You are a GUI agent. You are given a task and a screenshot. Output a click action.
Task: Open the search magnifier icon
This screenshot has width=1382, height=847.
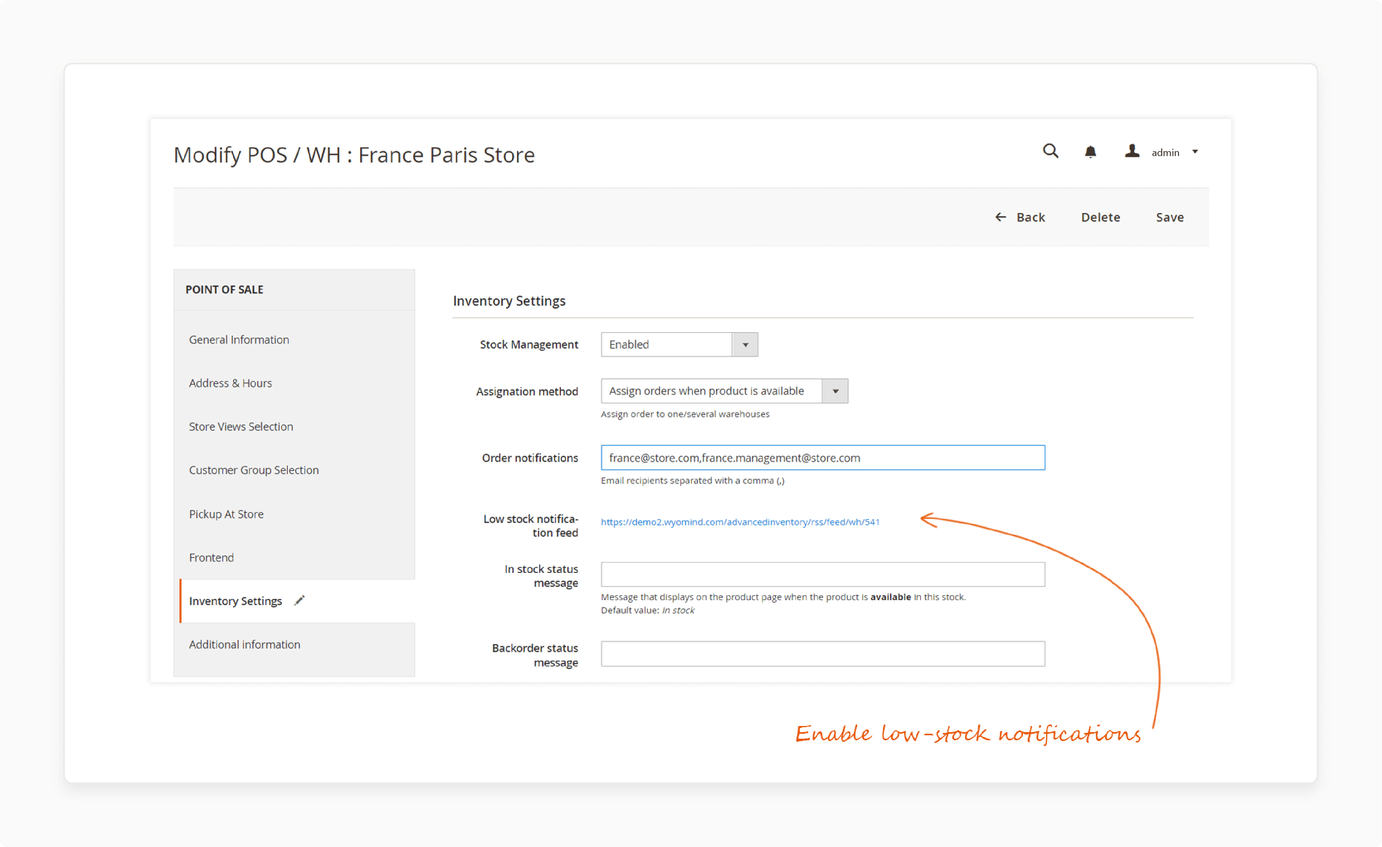click(x=1050, y=151)
